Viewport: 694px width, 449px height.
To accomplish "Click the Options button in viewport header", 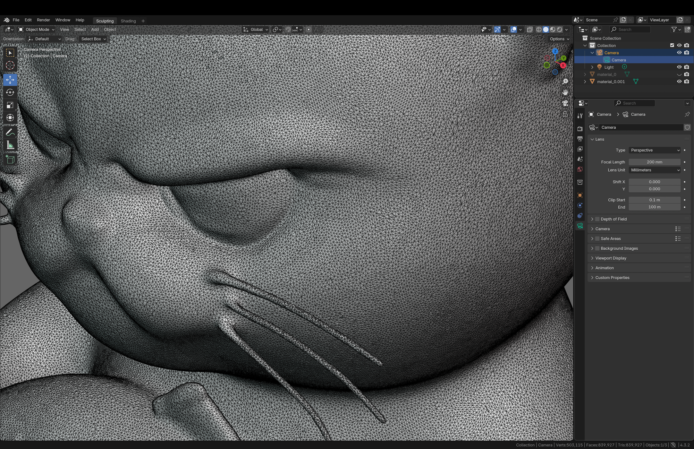I will [x=559, y=39].
